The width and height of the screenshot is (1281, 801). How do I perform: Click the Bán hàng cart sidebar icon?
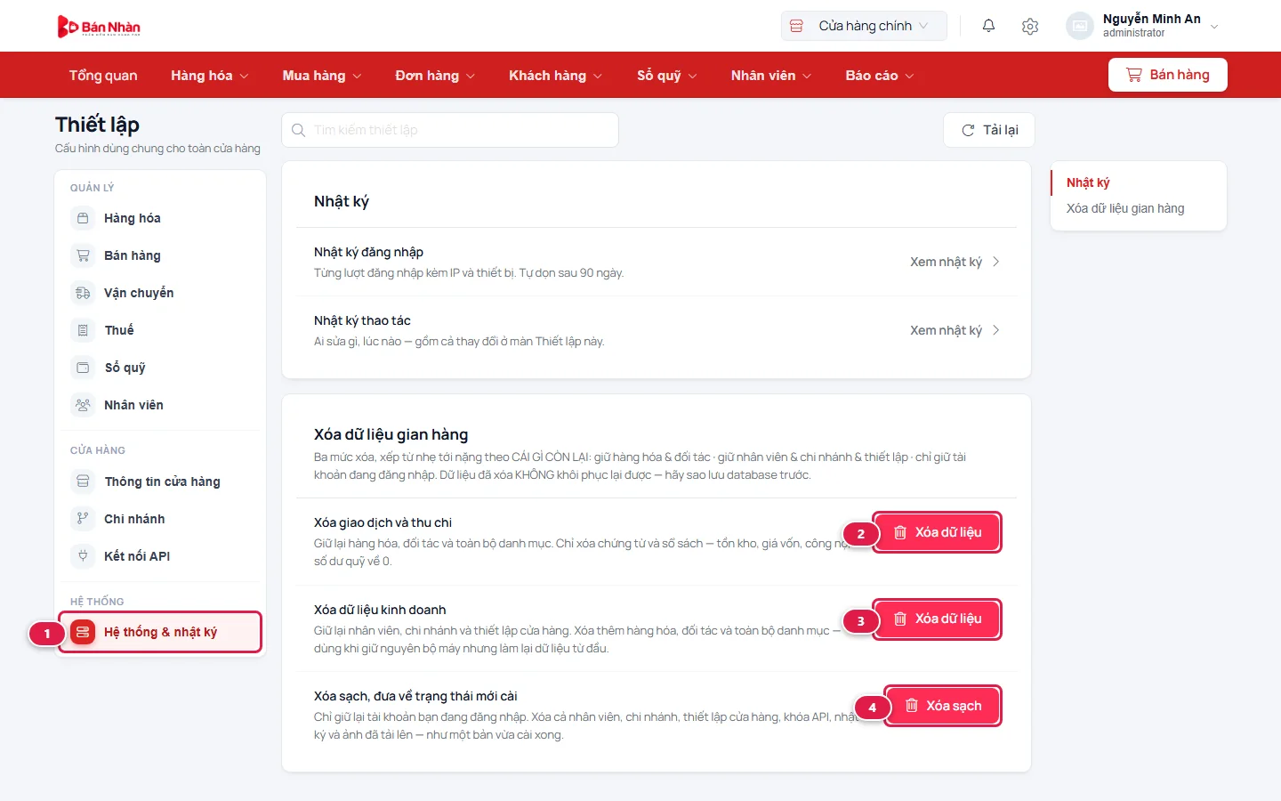pos(83,255)
